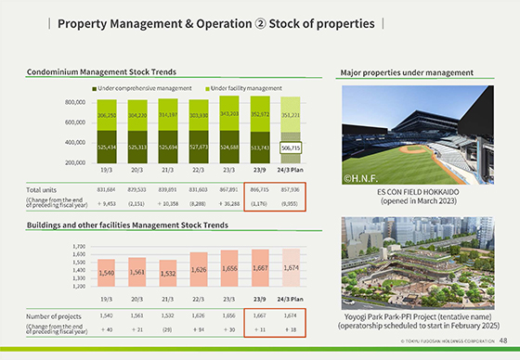Open the Yoyogi Park project rendering
The height and width of the screenshot is (360, 520).
(418, 264)
